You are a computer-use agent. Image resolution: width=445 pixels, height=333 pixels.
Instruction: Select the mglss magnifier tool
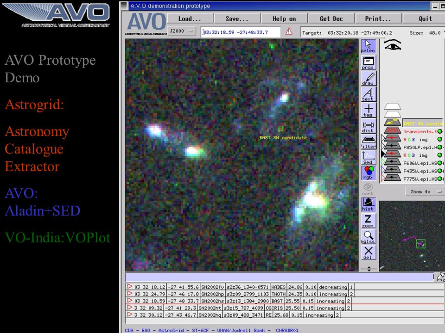[x=369, y=236]
